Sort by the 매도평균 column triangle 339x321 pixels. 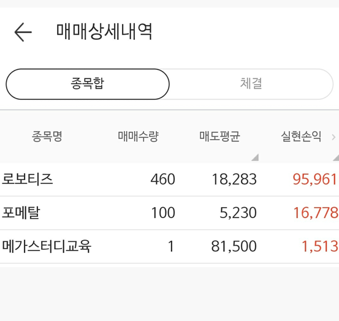point(255,157)
